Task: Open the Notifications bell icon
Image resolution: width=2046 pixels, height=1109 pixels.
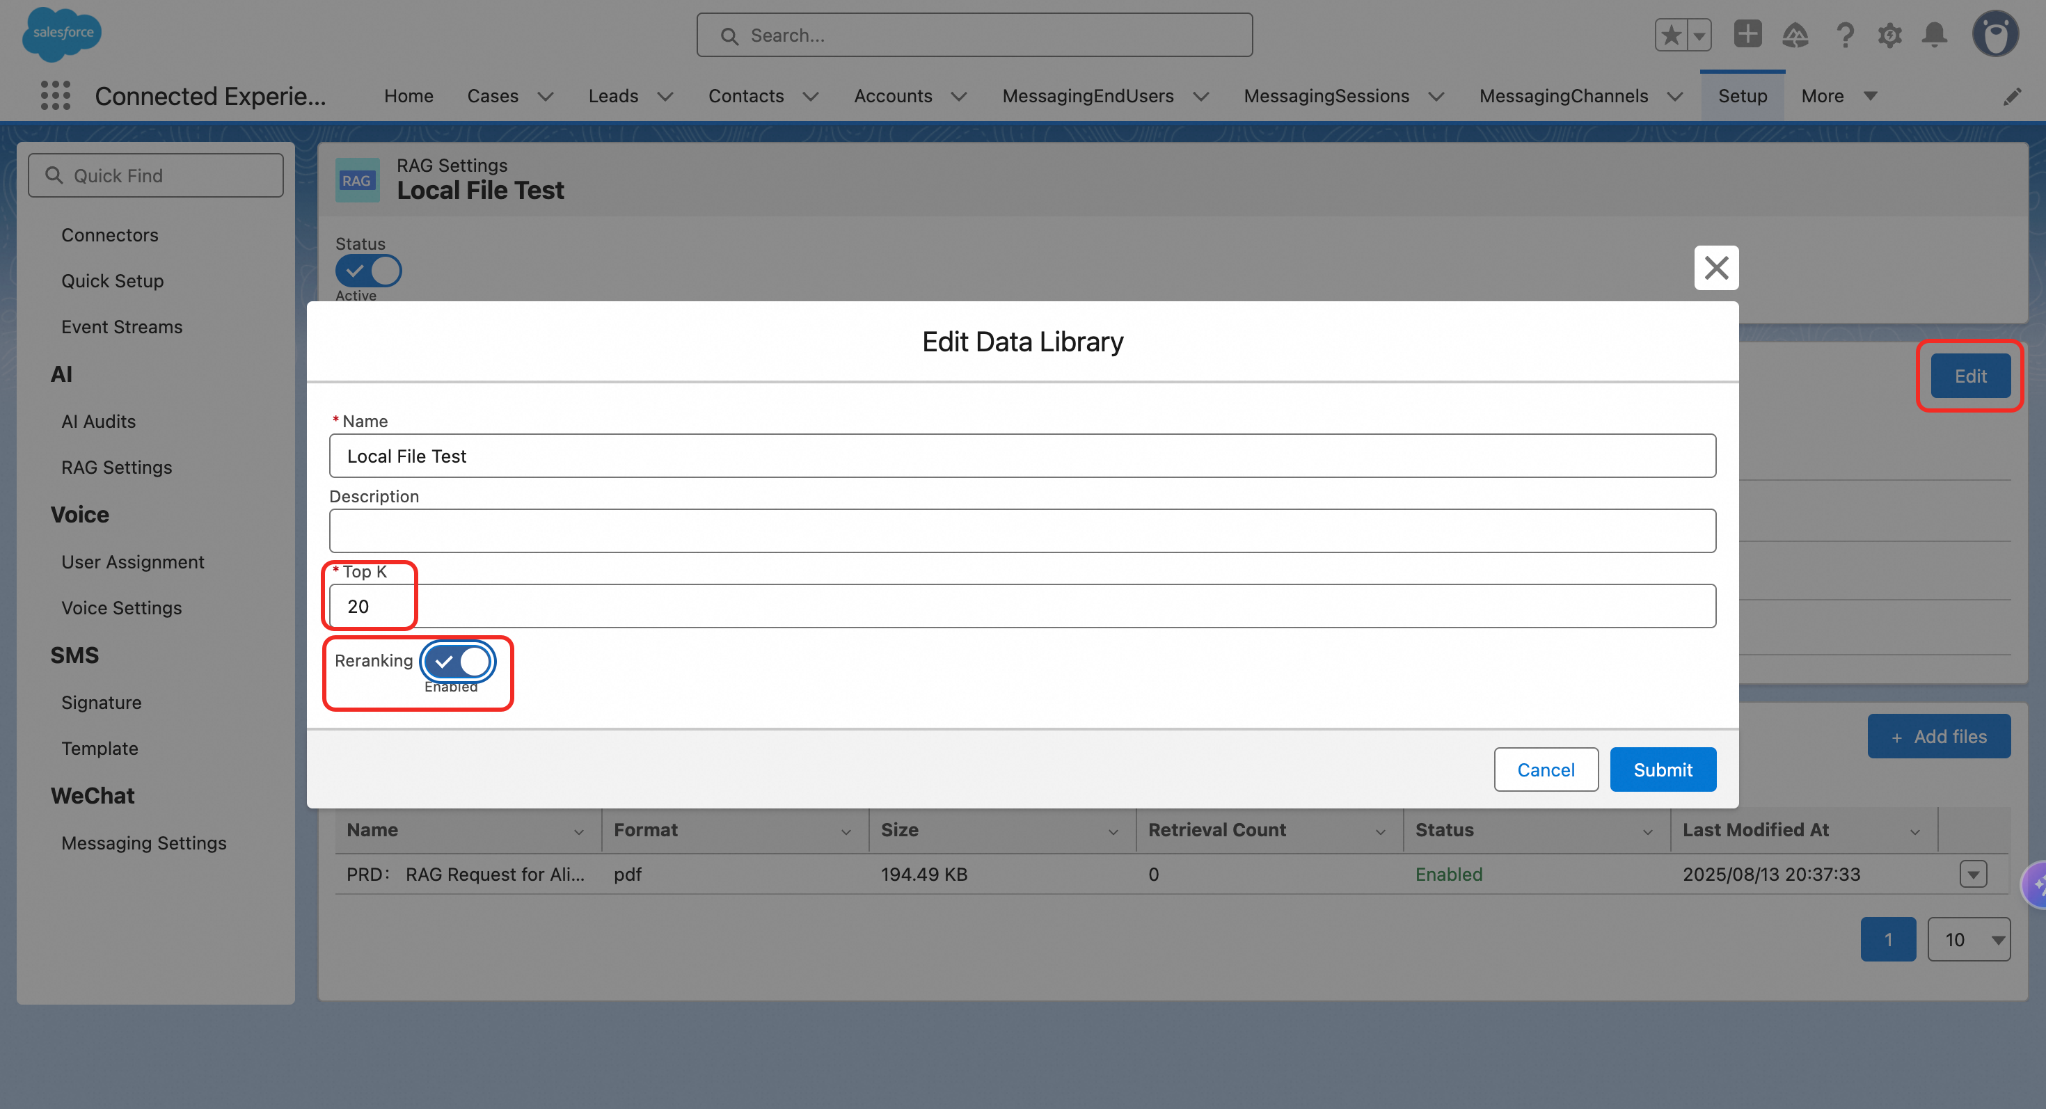Action: pos(1934,35)
